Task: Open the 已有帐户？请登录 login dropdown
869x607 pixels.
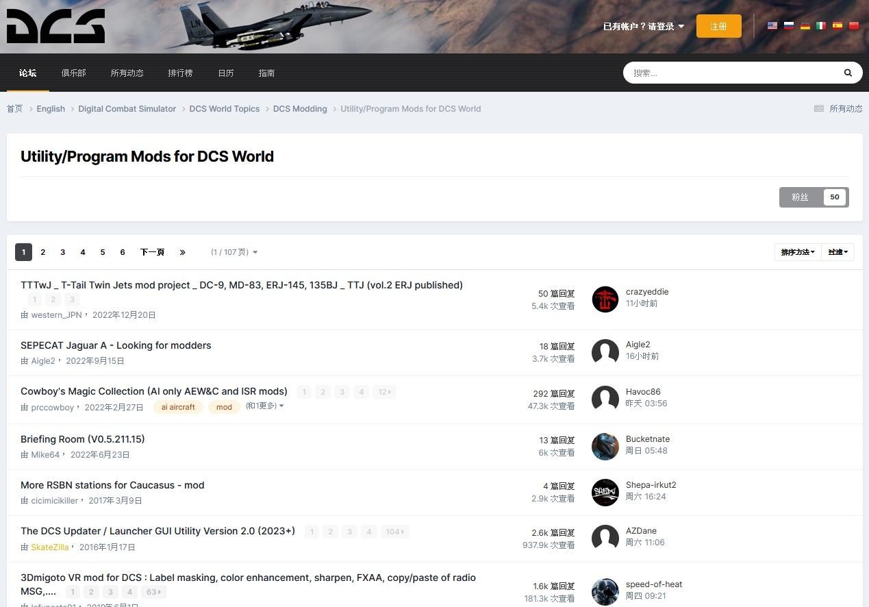Action: (x=644, y=26)
